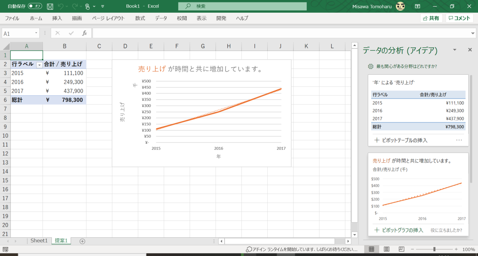Click the Select All corner triangle
Screen dimensions: 478x256
pyautogui.click(x=5, y=46)
